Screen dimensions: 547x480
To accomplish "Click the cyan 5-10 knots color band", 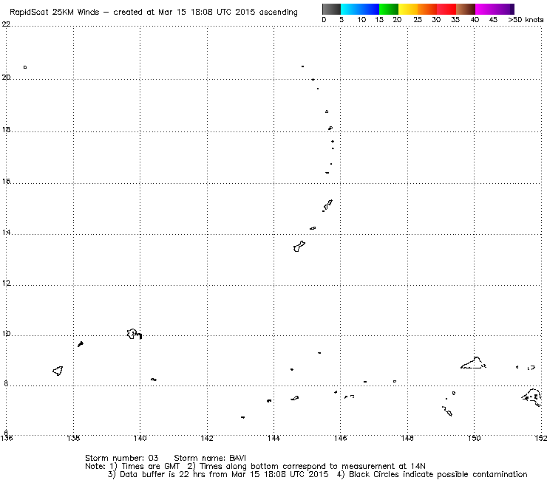I will [350, 9].
